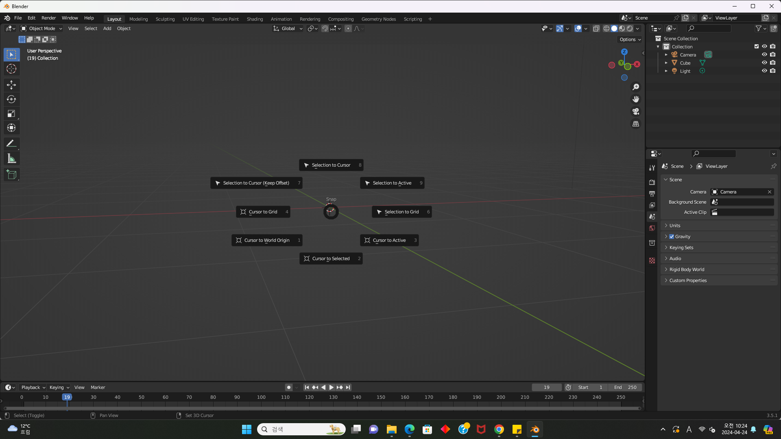Image resolution: width=781 pixels, height=439 pixels.
Task: Hide the Cube in viewport
Action: pos(764,63)
